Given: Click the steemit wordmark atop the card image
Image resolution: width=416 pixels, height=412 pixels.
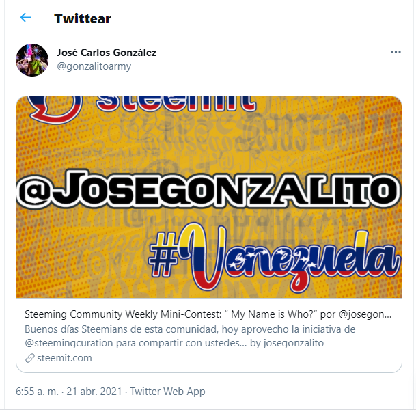Looking at the screenshot, I should click(176, 104).
